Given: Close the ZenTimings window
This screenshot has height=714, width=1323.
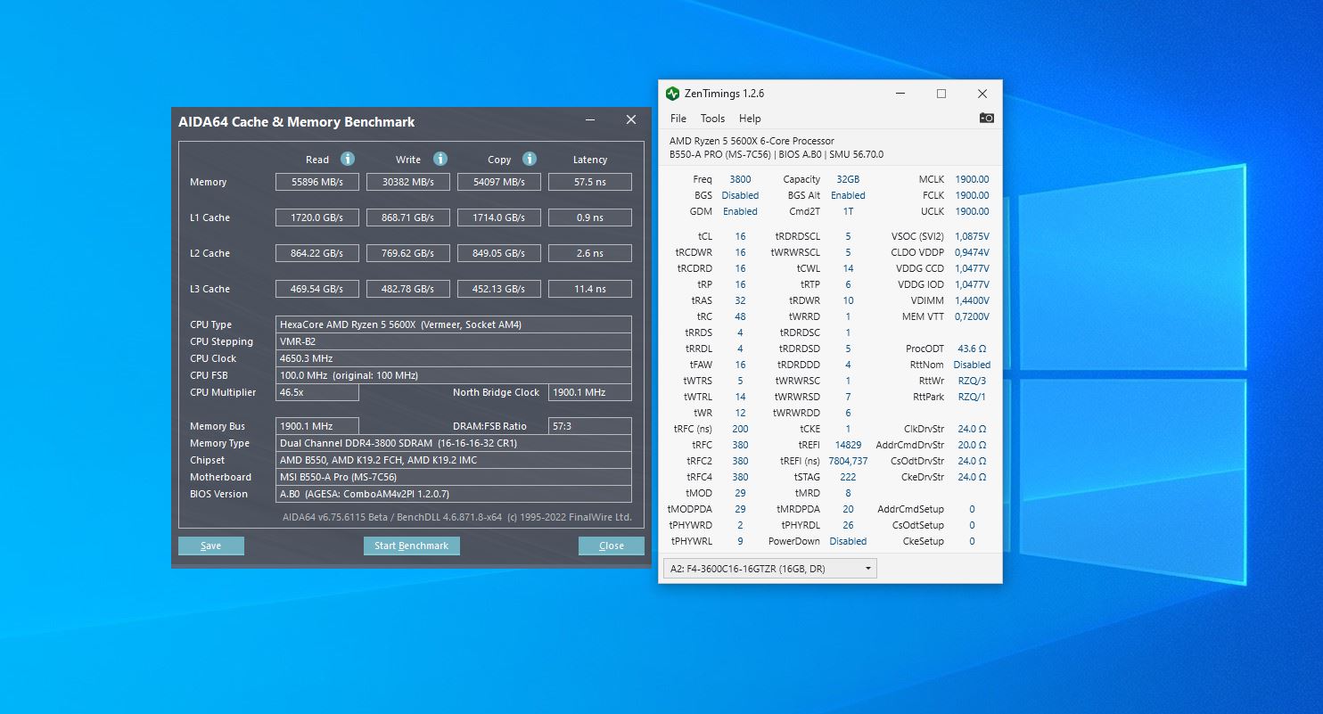Looking at the screenshot, I should pos(982,94).
